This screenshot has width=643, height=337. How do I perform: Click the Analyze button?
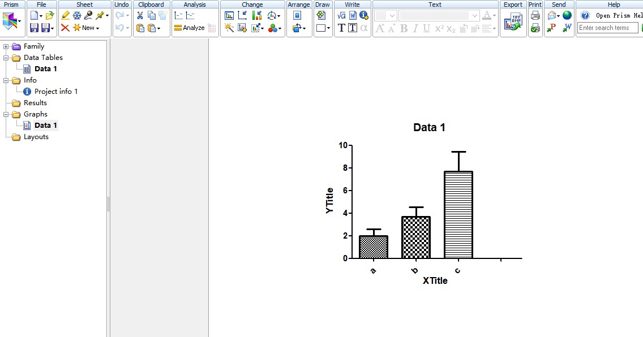click(x=190, y=28)
